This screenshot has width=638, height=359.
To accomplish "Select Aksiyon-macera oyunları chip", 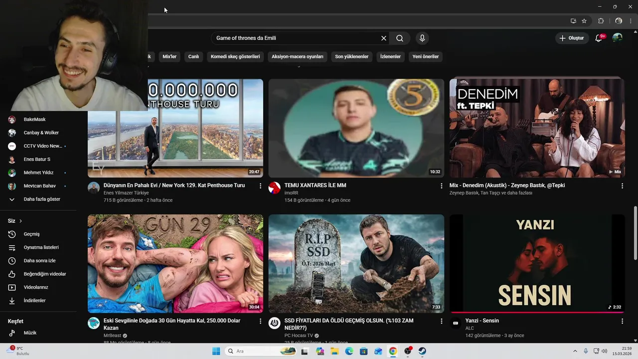I will click(298, 56).
